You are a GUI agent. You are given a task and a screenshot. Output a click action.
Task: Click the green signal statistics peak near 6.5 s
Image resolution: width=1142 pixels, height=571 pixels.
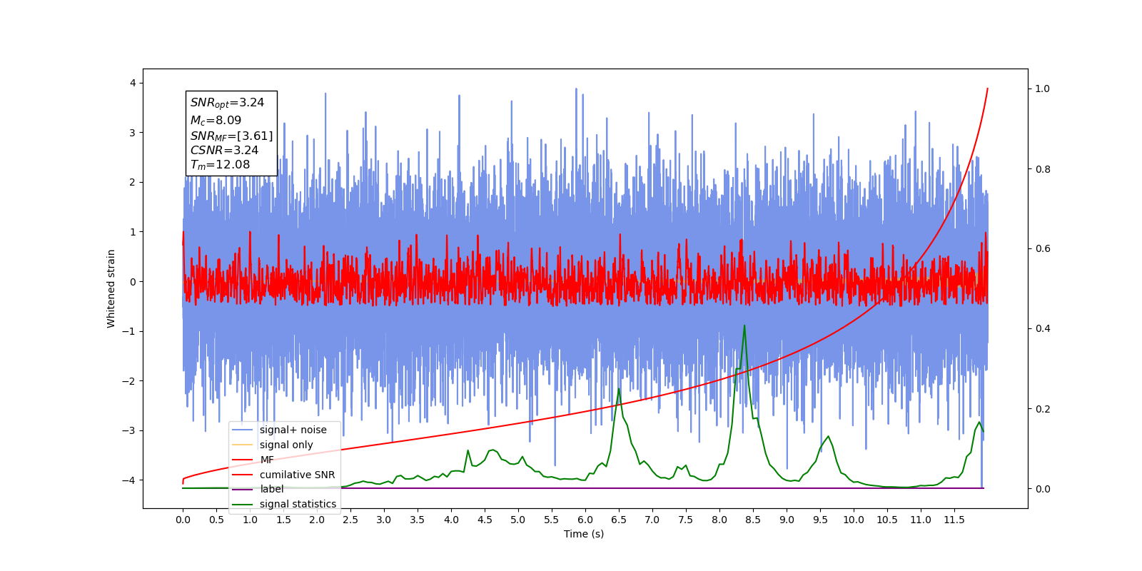(x=619, y=389)
